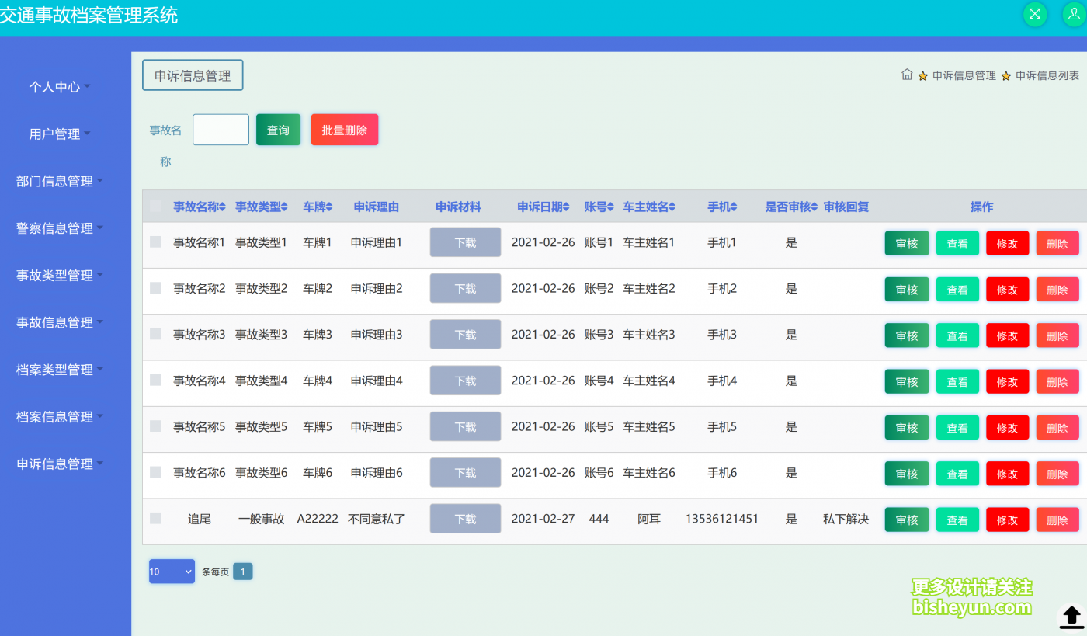The image size is (1087, 636).
Task: Open the items-per-page dropdown showing 10
Action: (171, 571)
